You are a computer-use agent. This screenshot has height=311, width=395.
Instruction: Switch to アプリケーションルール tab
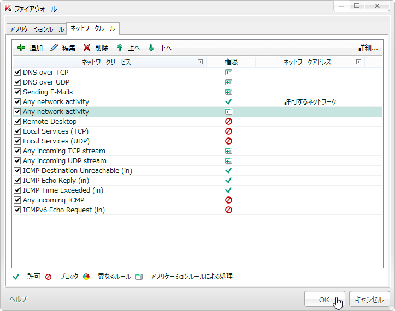tap(37, 29)
